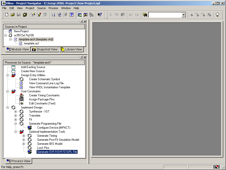Click inside the toolbar text input field
226x170 pixels.
point(165,15)
